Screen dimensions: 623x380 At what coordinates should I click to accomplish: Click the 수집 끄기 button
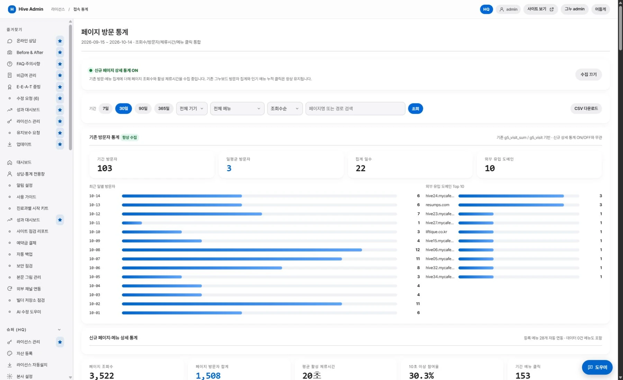(588, 74)
